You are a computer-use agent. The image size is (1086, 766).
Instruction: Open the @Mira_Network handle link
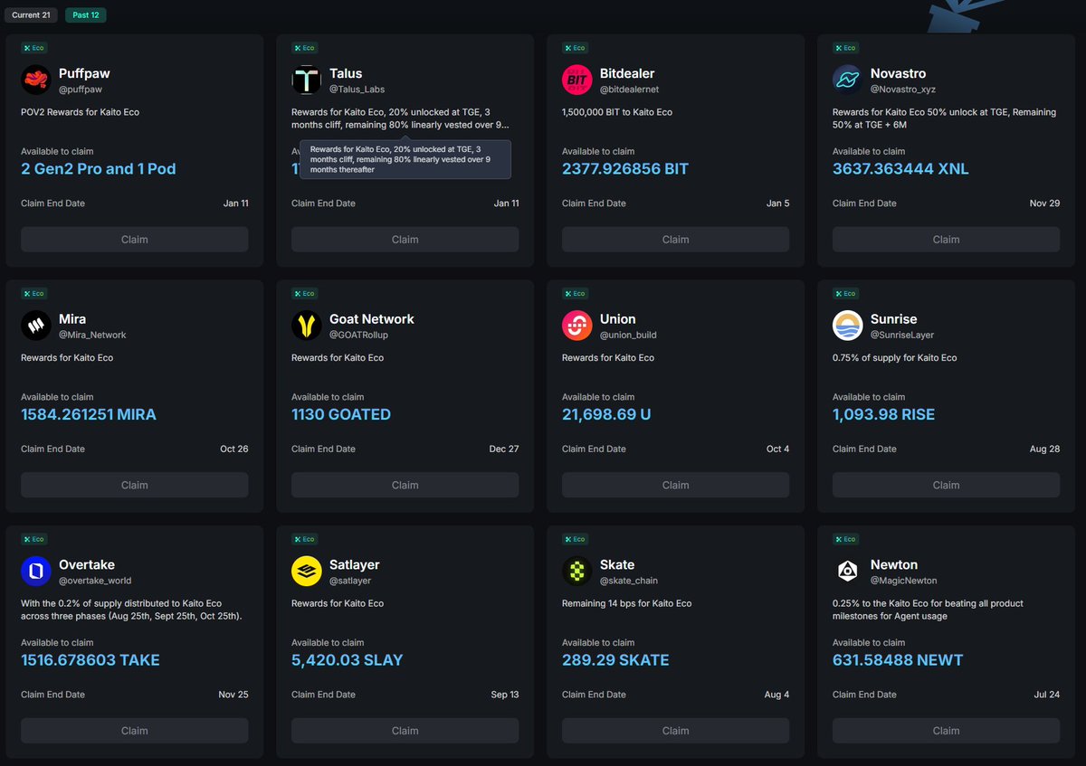click(92, 335)
